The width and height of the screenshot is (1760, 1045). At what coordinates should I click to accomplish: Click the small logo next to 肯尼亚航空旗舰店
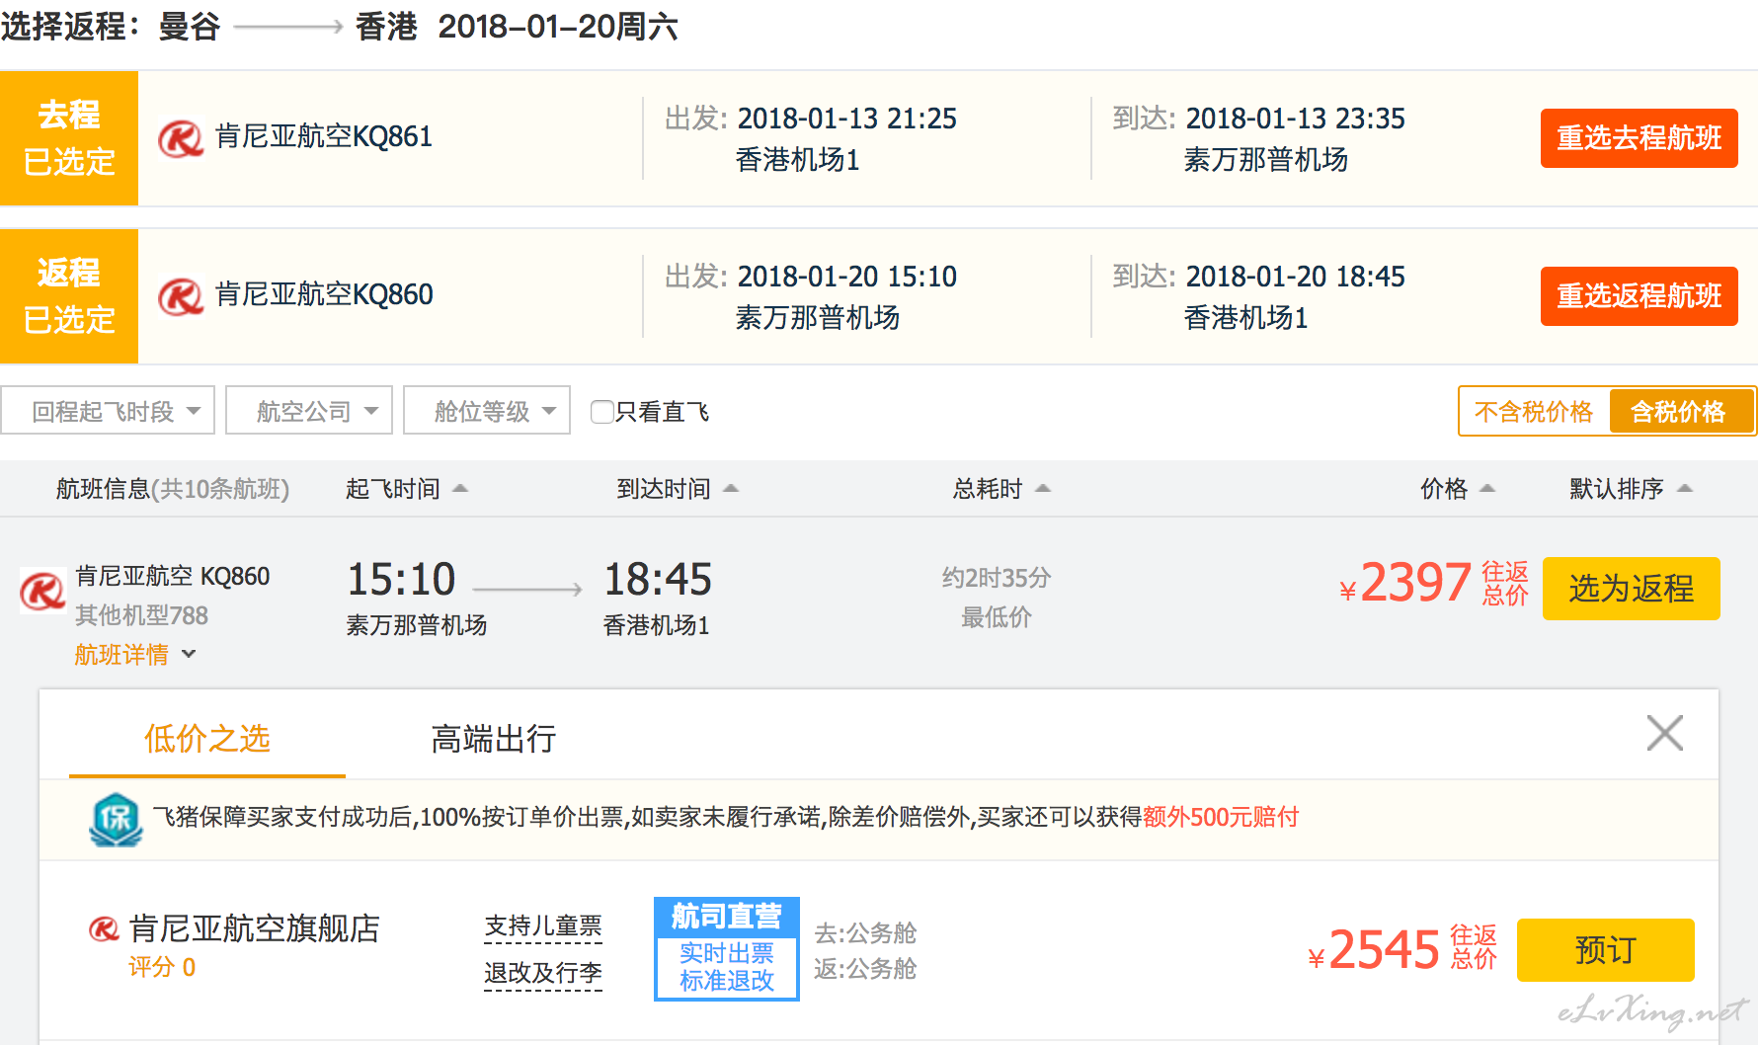coord(104,928)
